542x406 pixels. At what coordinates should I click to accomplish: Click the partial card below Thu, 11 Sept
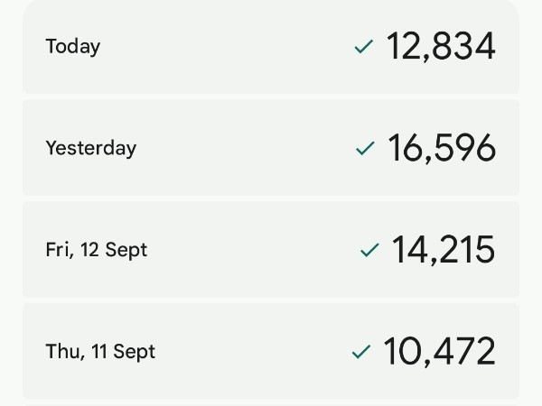pos(271,403)
